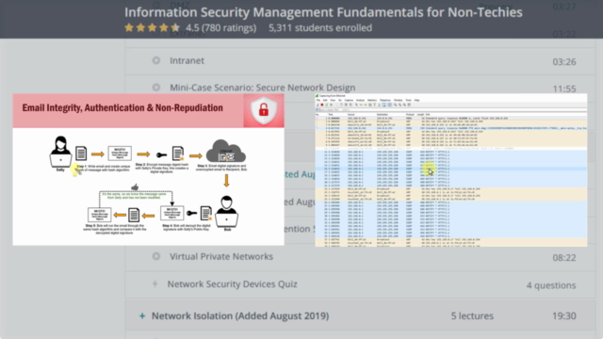Image resolution: width=603 pixels, height=339 pixels.
Task: Click the 19:30 duration for Network Isolation
Action: pos(564,316)
